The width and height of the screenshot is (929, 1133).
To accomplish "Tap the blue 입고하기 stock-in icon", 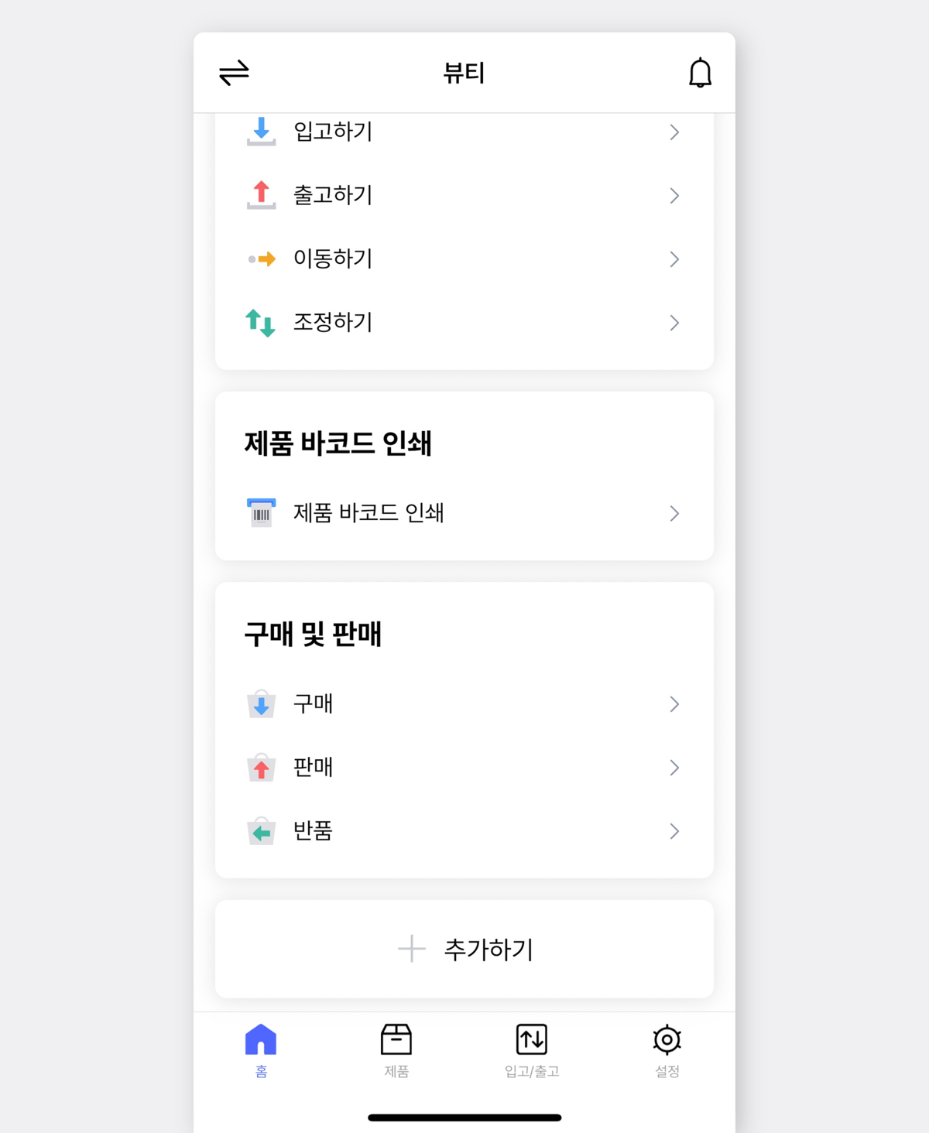I will pyautogui.click(x=261, y=132).
